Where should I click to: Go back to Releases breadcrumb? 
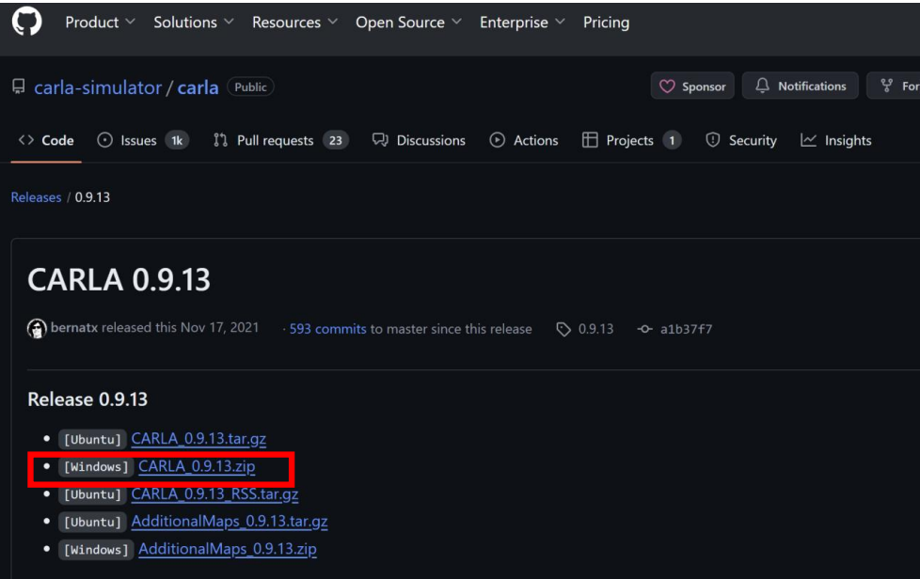(36, 196)
